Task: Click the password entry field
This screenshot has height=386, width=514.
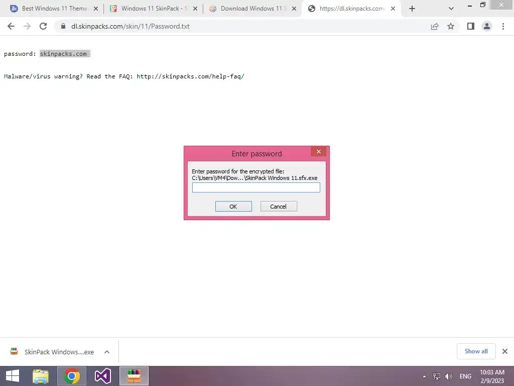Action: coord(256,187)
